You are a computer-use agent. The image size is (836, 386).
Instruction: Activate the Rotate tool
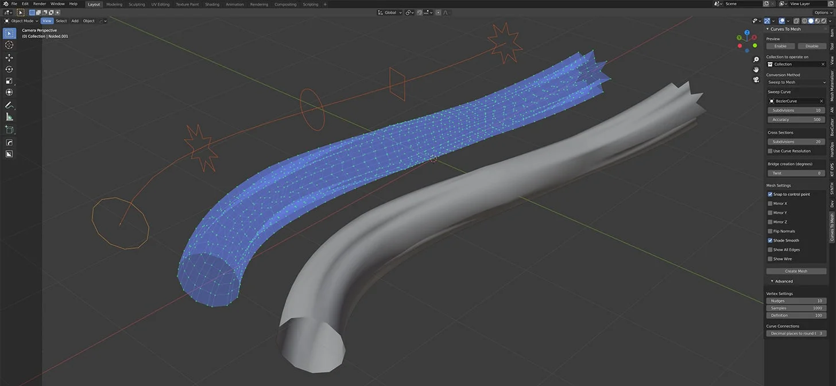[x=9, y=69]
